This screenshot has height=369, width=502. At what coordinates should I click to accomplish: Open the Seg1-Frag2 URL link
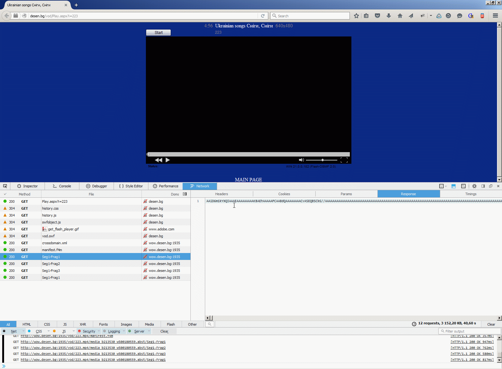[93, 348]
